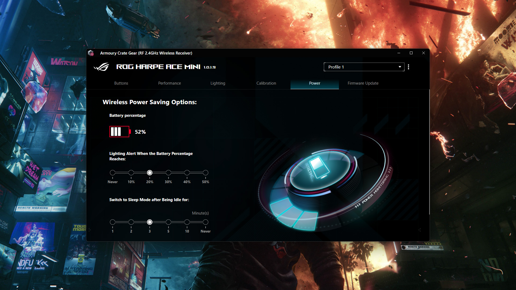Switch to the Buttons tab
Screen dimensions: 516x290
pyautogui.click(x=121, y=83)
